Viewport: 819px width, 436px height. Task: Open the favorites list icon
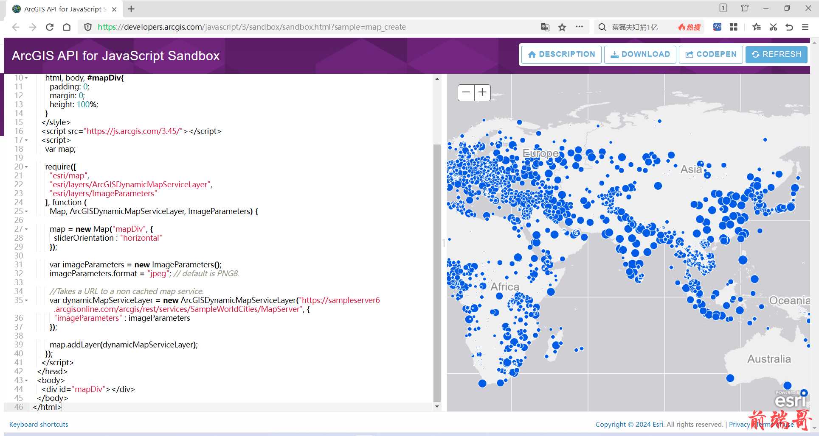click(756, 27)
